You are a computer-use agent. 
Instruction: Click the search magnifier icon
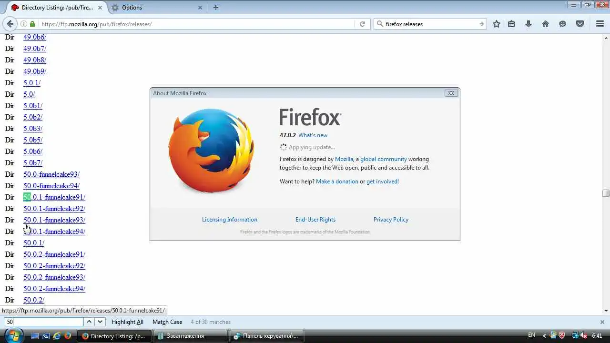380,24
